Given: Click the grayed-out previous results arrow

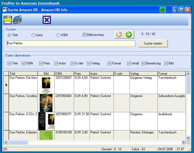Looking at the screenshot, I should [x=119, y=35].
